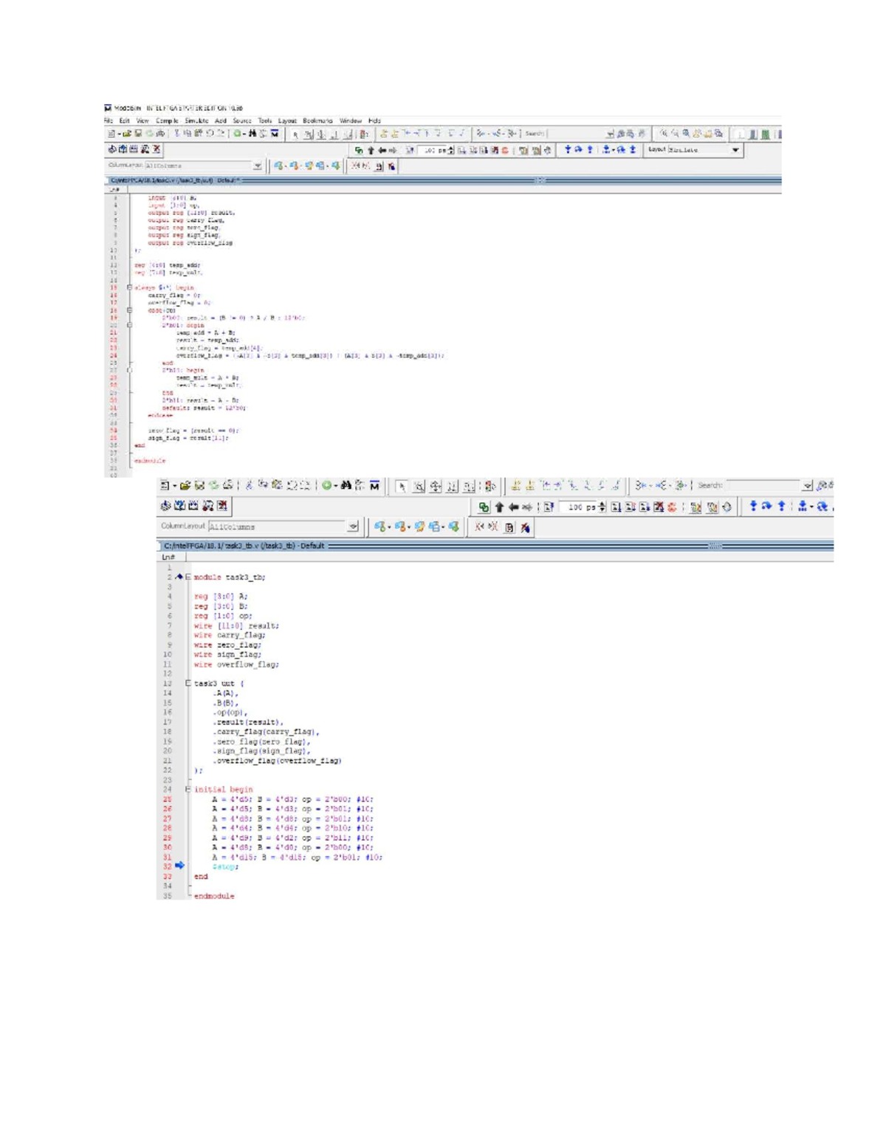This screenshot has width=886, height=1147.
Task: Open the Edit menu in upper ModelSim window
Action: coord(125,121)
